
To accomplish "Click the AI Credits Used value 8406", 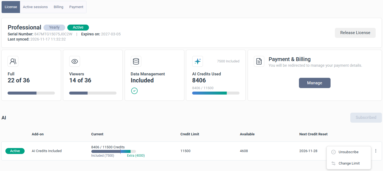I will [199, 80].
